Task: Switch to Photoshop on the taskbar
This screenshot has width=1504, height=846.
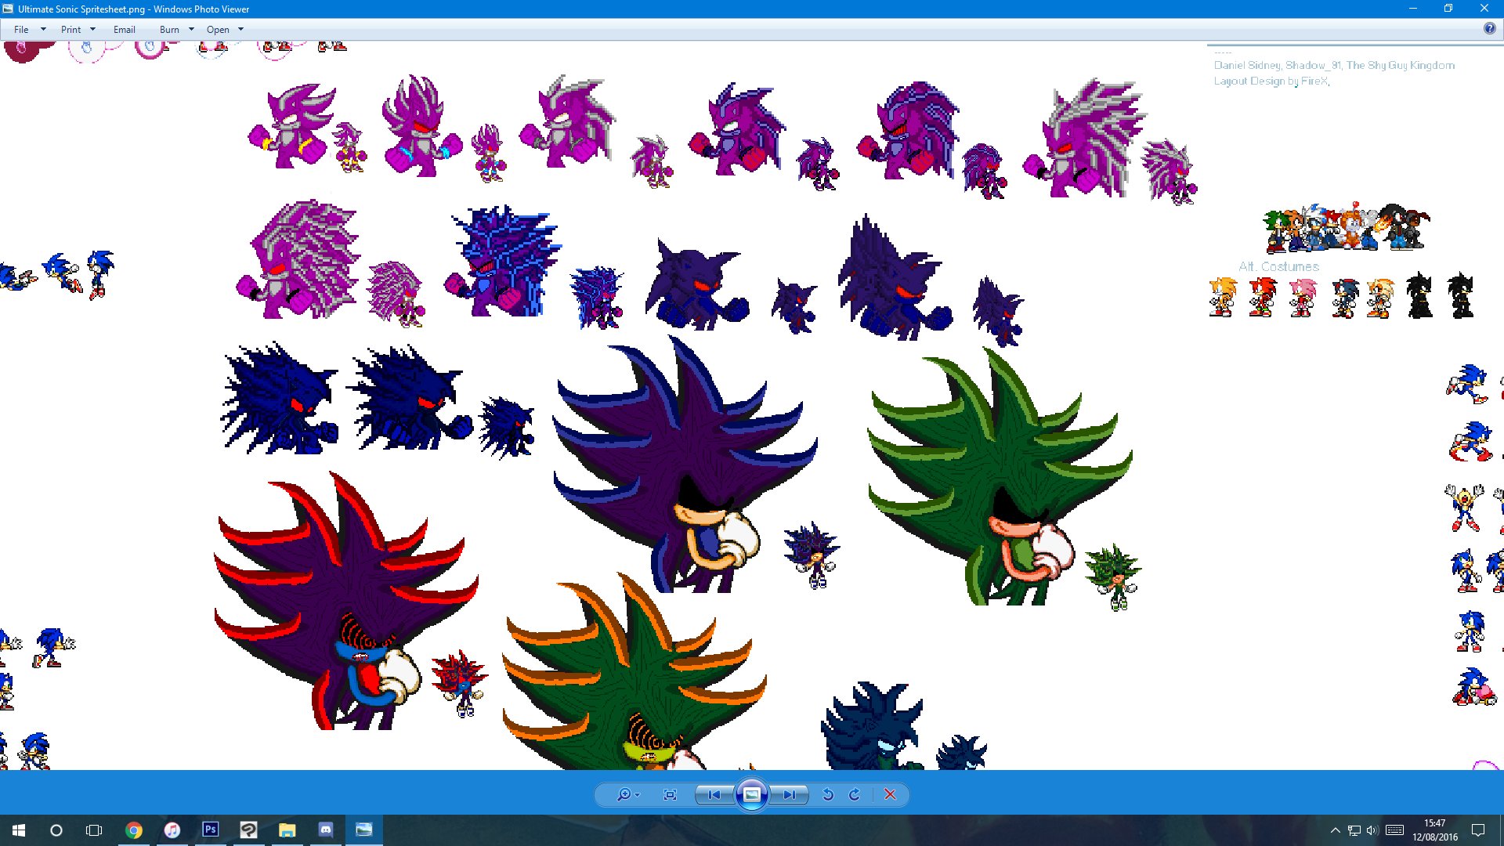Action: point(210,830)
